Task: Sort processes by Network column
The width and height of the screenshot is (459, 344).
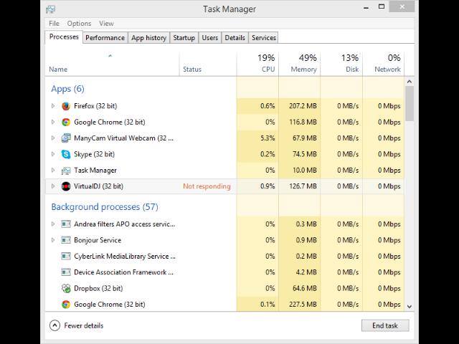Action: pos(384,64)
